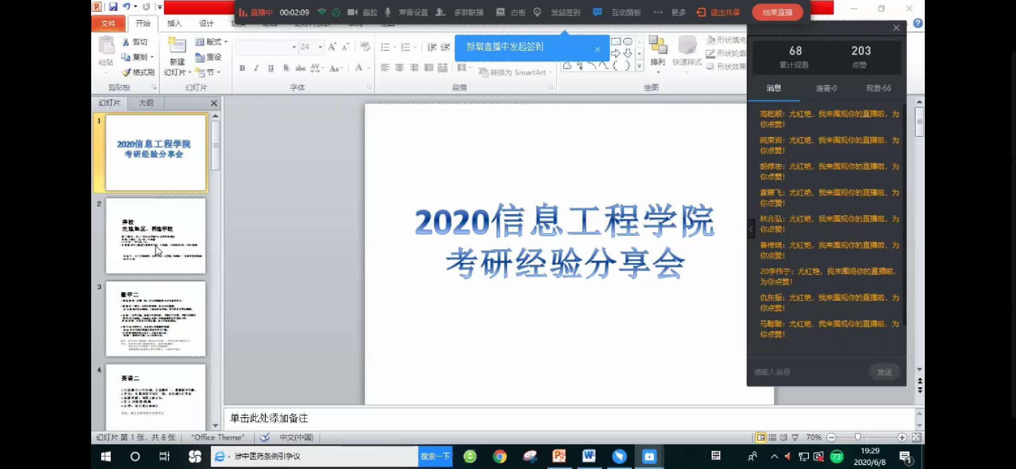This screenshot has width=1016, height=469.
Task: Expand the shapes gallery more arrow
Action: (639, 66)
